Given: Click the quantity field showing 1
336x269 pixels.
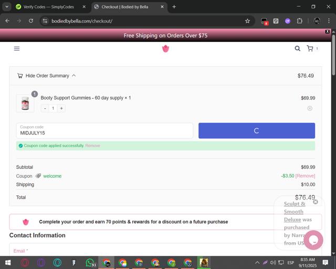Looking at the screenshot, I should coord(53,108).
